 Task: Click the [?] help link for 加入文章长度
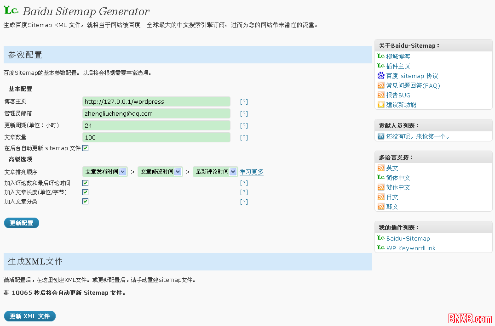[244, 192]
